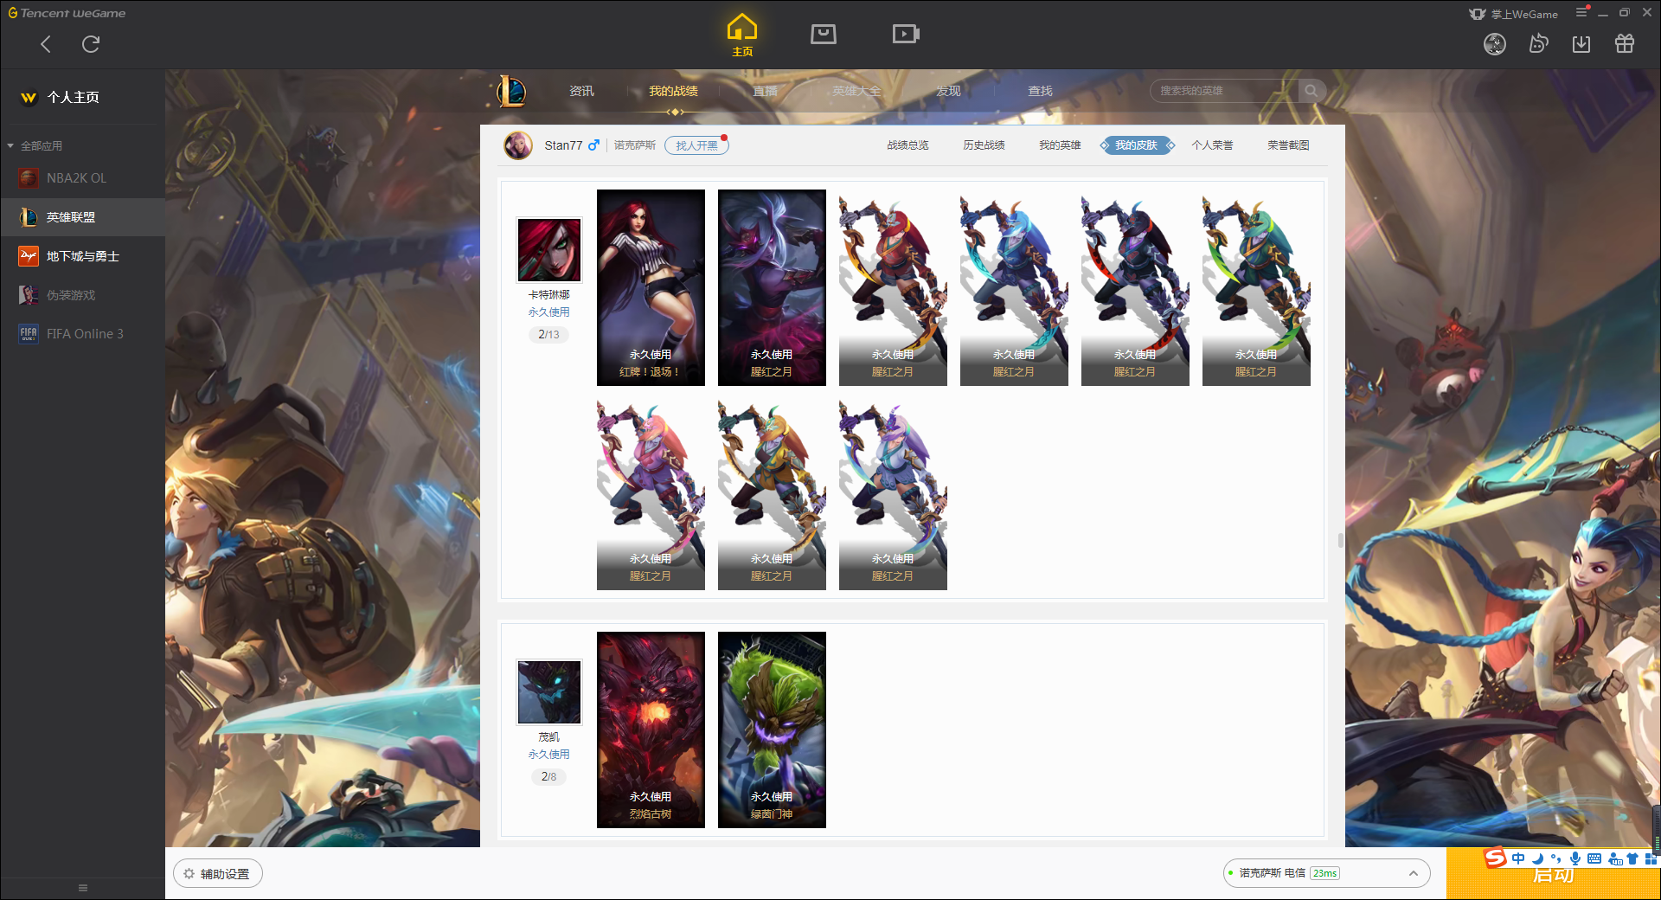The width and height of the screenshot is (1661, 900).
Task: Open 绿茵门神 skin thumbnail
Action: pos(772,730)
